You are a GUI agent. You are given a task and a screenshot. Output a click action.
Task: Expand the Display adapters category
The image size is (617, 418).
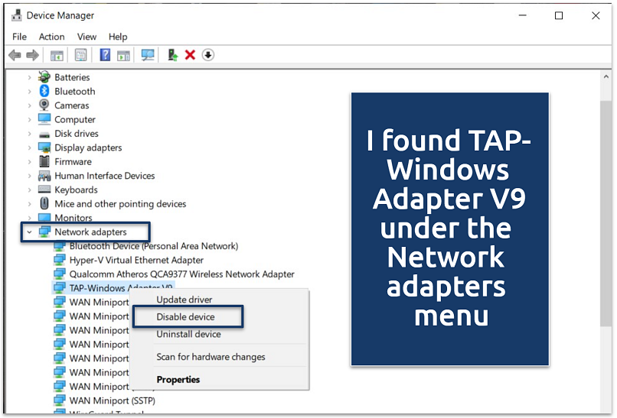pos(30,147)
